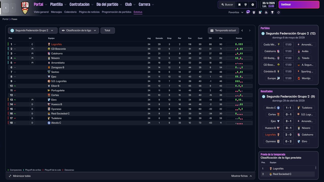Viewport: 324px width, 182px height.
Task: Open the Náxara team link in the league table
Action: (56, 58)
